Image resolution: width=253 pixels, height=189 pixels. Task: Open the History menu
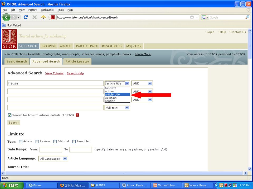[33, 10]
